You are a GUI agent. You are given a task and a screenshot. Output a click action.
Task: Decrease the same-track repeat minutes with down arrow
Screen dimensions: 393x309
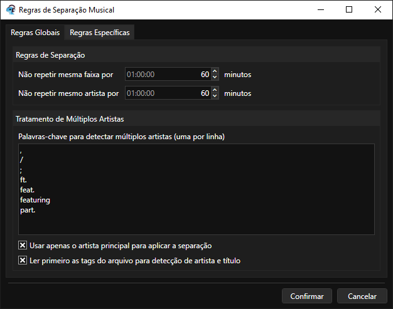point(215,77)
